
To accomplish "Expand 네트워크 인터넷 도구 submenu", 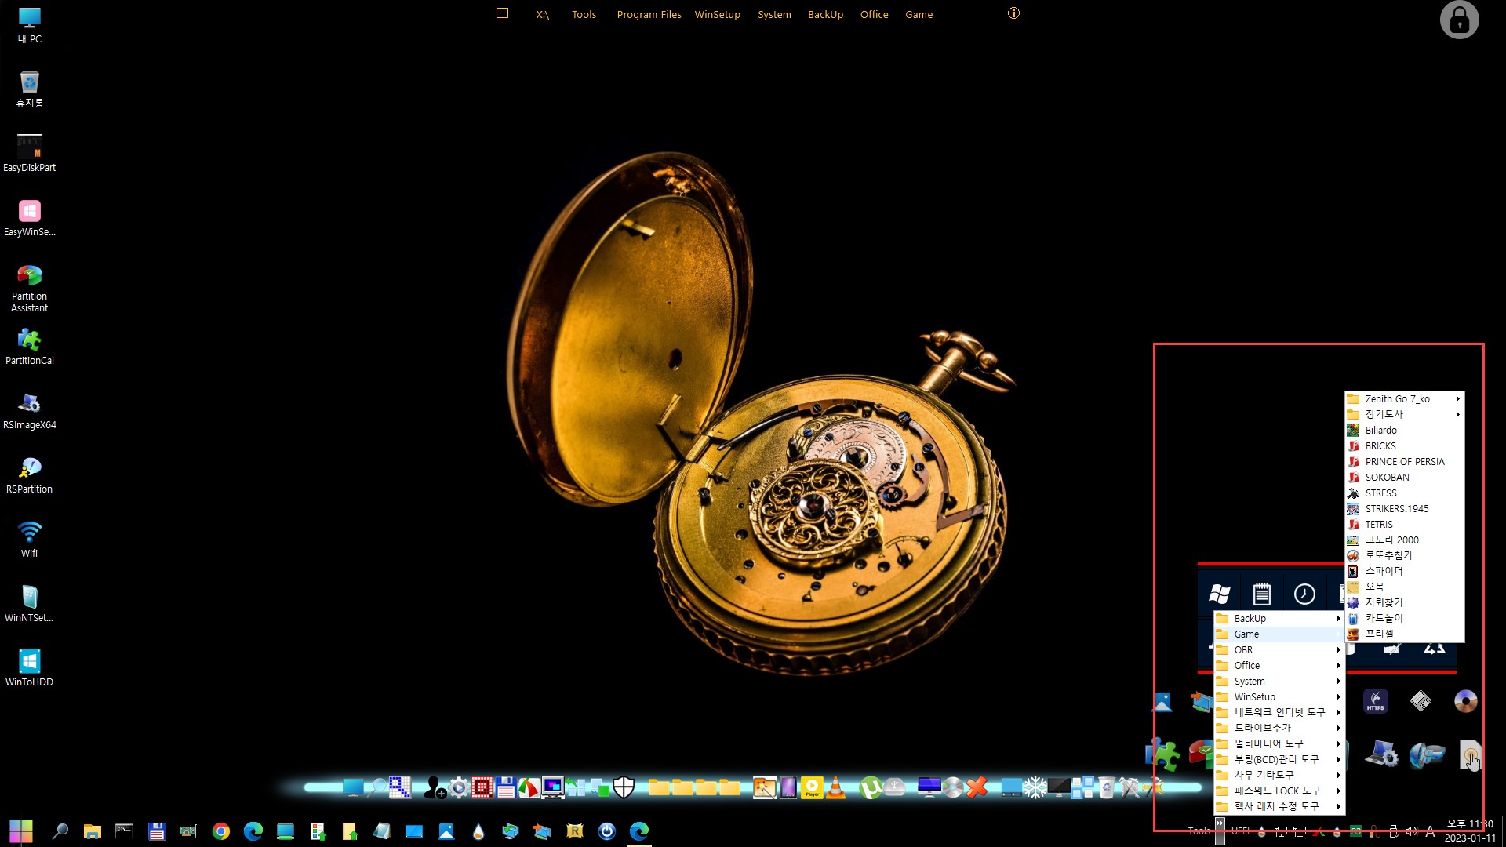I will click(x=1279, y=712).
